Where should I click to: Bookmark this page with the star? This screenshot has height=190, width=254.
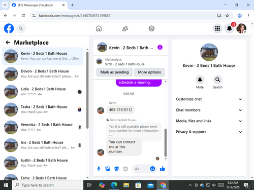click(227, 16)
